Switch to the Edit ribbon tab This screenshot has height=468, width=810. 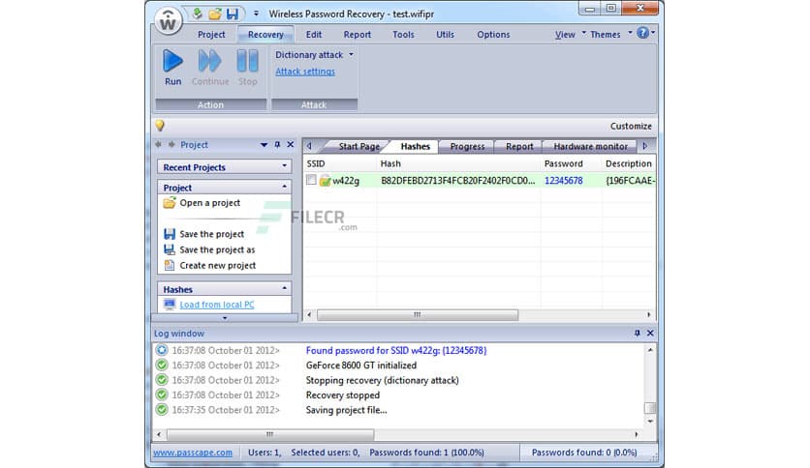314,34
